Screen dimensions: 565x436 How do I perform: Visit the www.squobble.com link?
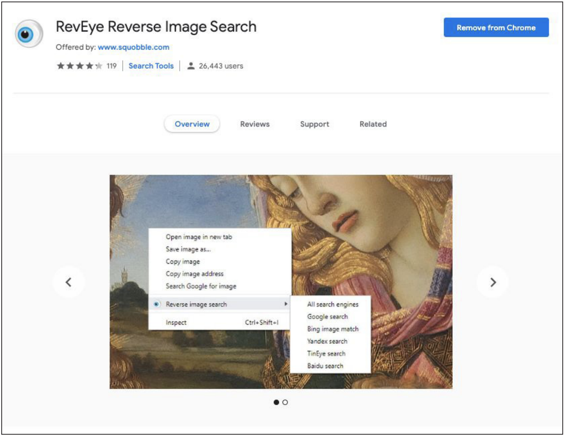pyautogui.click(x=133, y=47)
